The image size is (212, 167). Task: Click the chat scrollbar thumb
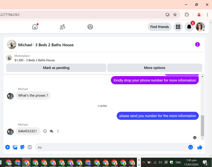202,126
